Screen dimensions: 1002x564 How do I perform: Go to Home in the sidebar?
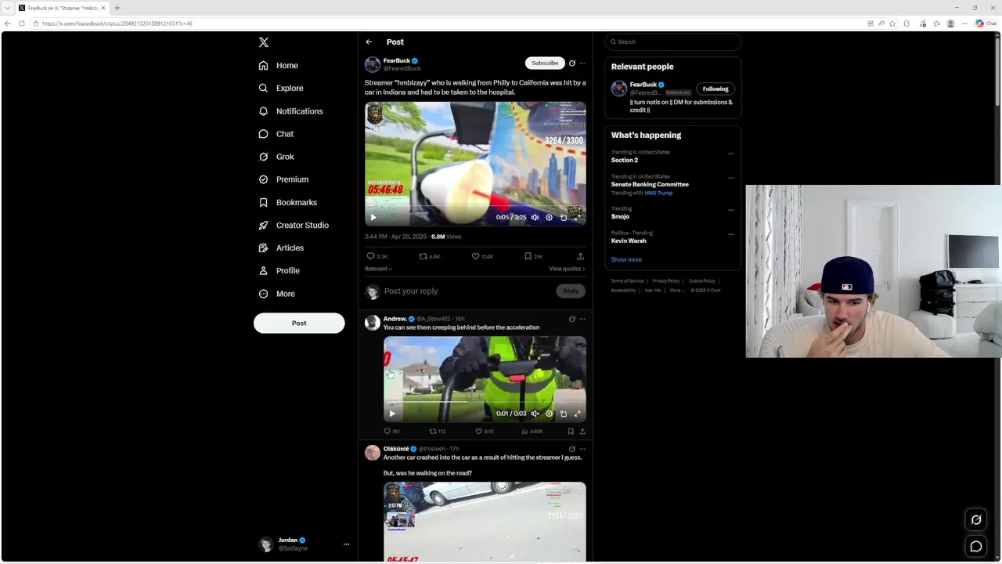point(279,66)
